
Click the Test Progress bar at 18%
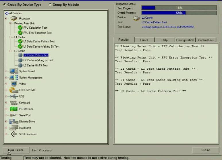[179, 8]
